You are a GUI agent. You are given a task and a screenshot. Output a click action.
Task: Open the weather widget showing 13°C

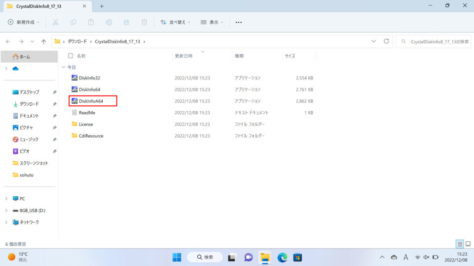click(x=18, y=257)
